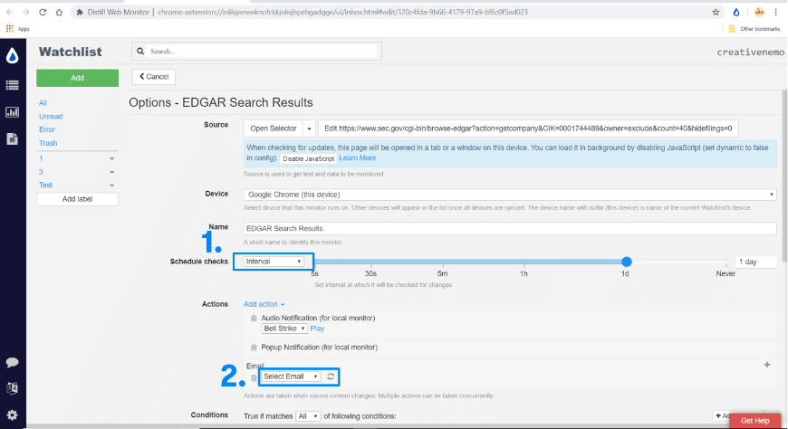788x429 pixels.
Task: Open the Select Email dropdown
Action: [290, 376]
